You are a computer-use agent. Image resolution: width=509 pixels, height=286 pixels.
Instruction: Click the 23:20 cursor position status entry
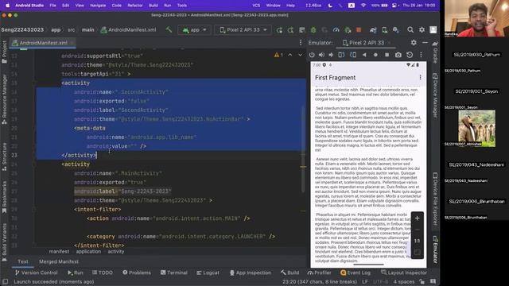point(320,281)
